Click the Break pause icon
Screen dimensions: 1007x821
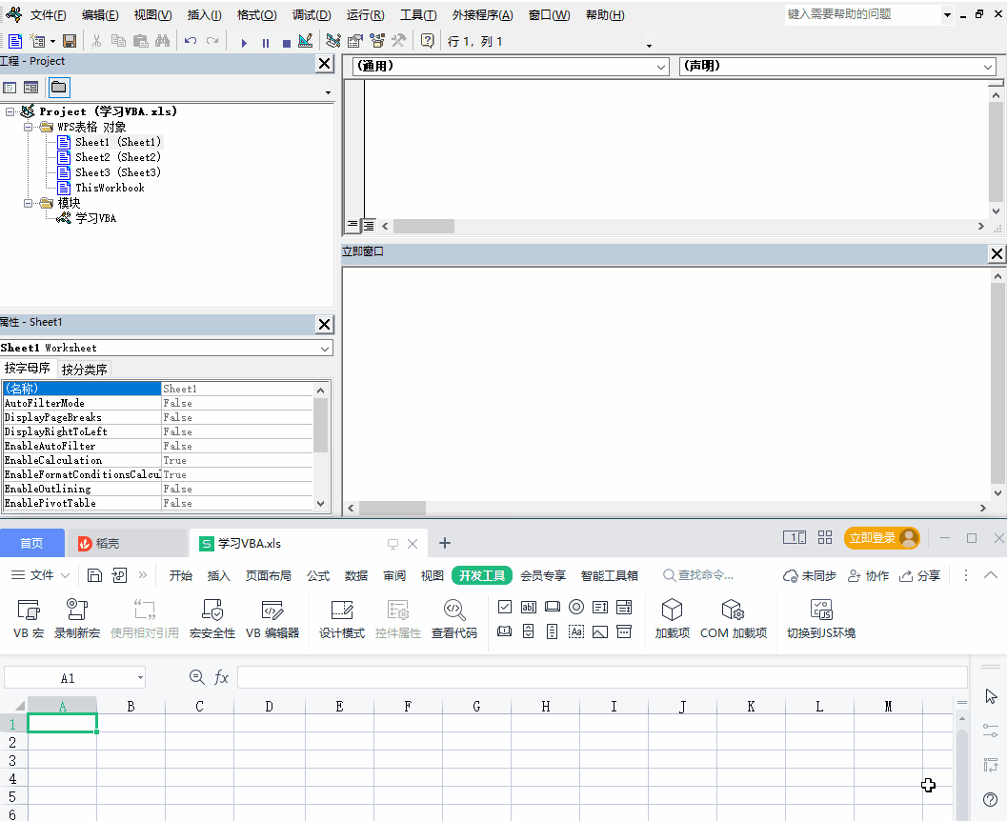[265, 42]
